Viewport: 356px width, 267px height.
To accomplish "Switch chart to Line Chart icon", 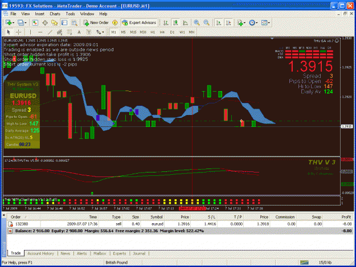I will pos(185,23).
